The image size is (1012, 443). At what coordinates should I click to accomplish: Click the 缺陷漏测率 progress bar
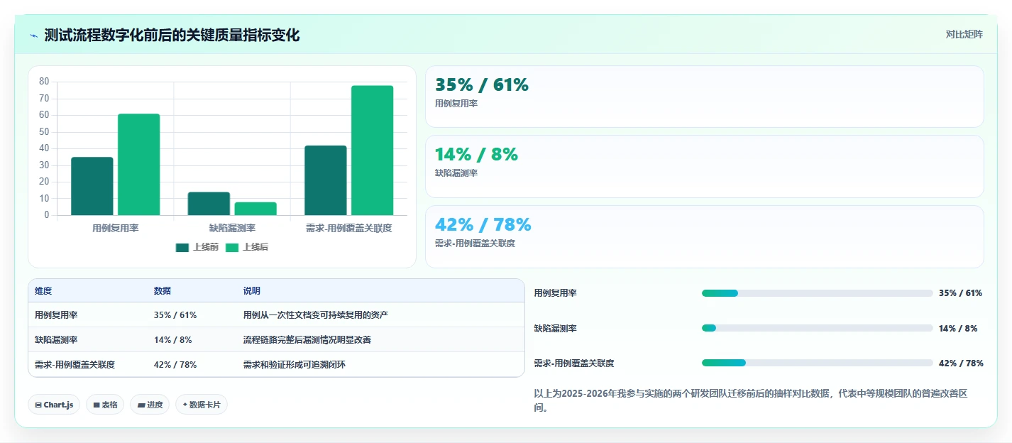(x=817, y=328)
